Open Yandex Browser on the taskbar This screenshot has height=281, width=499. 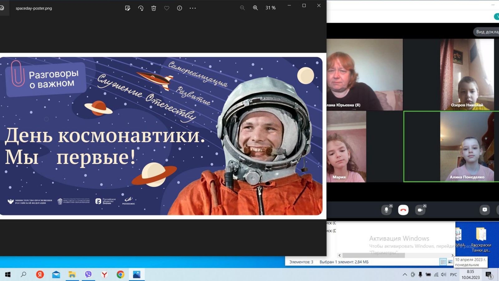click(104, 274)
